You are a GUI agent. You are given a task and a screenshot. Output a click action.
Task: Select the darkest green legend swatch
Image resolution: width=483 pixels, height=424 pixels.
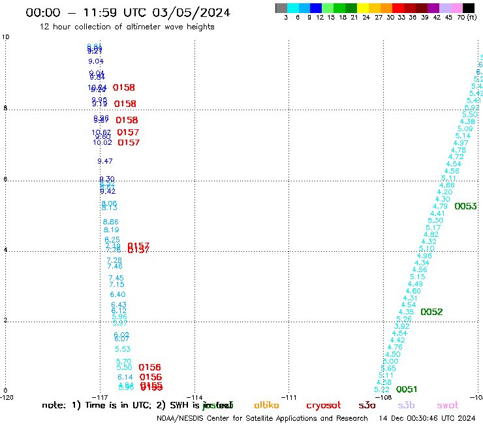[x=351, y=8]
